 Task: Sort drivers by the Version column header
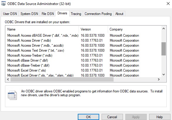pos(93,29)
